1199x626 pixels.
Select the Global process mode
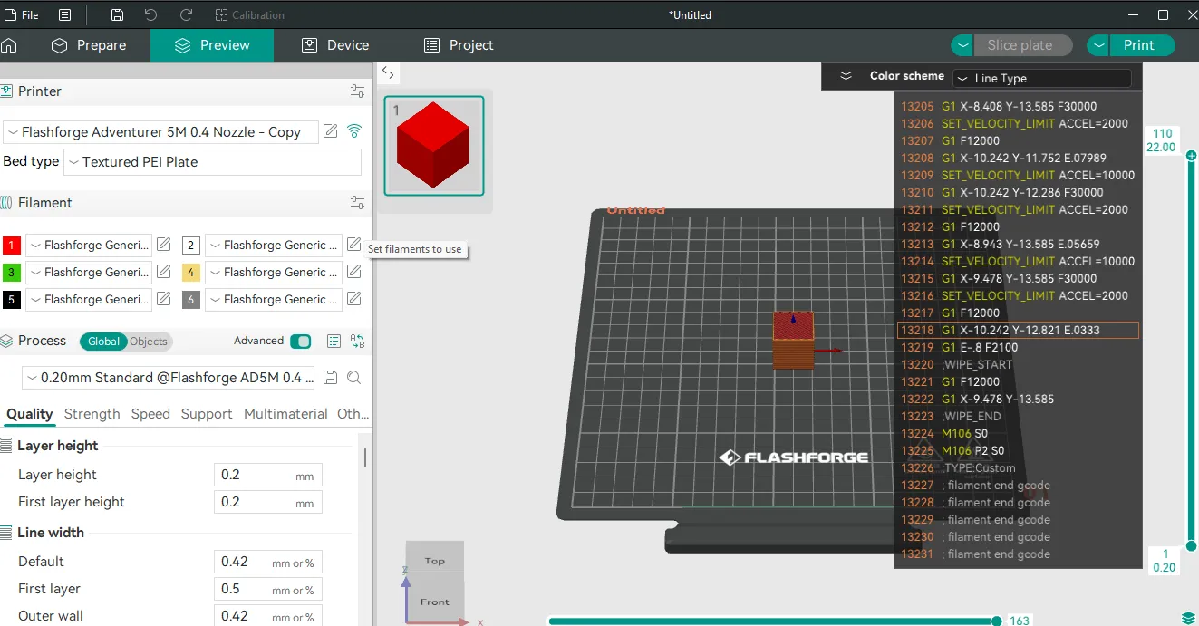click(x=103, y=342)
